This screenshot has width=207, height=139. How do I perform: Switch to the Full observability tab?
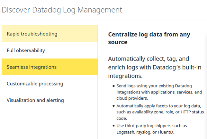click(x=26, y=51)
